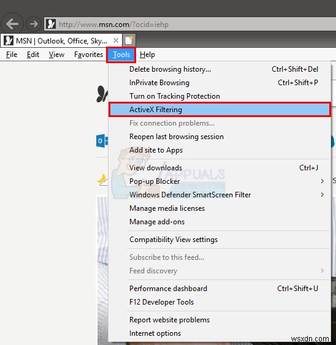Viewport: 336px width, 345px height.
Task: Expand Windows Defender SmartScreen Filter submenu arrow
Action: pyautogui.click(x=323, y=195)
